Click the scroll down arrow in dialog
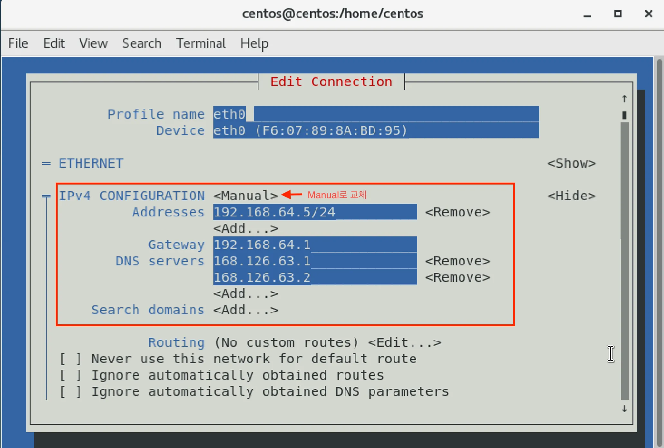This screenshot has height=448, width=664. (624, 409)
